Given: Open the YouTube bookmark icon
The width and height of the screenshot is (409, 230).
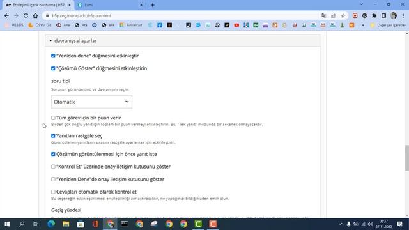Looking at the screenshot, I should 236,26.
